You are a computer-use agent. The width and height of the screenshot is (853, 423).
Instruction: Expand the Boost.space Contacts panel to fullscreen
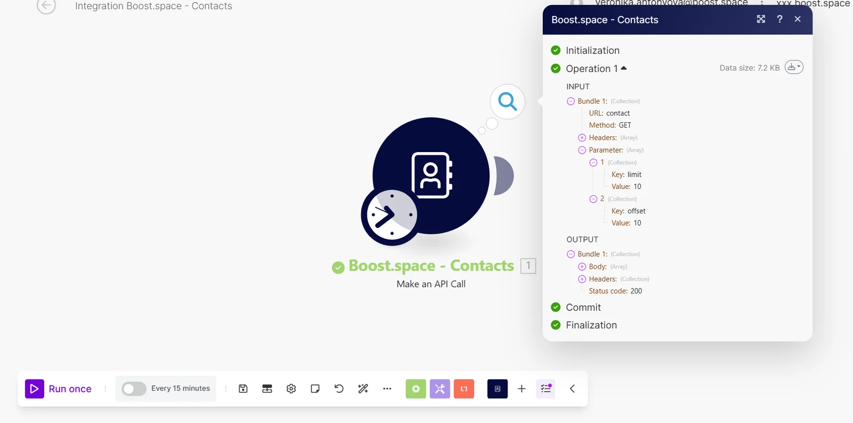(x=761, y=19)
